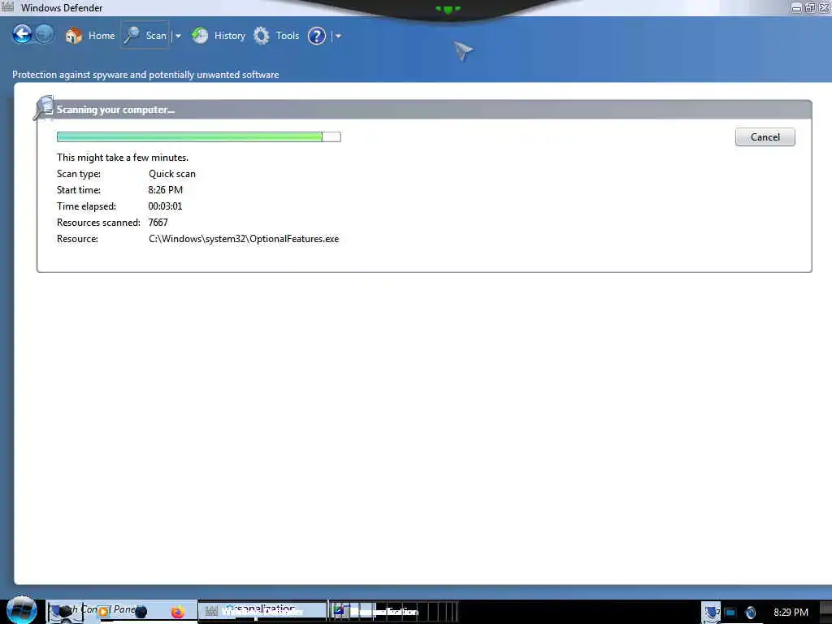Expand the help options dropdown arrow
Image resolution: width=832 pixels, height=624 pixels.
[x=338, y=36]
